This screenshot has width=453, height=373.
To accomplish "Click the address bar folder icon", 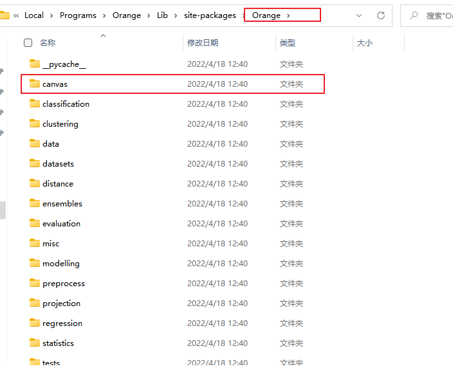I will [x=5, y=15].
